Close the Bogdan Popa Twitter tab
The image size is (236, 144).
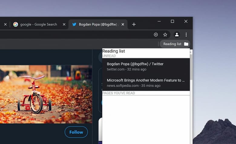(123, 25)
